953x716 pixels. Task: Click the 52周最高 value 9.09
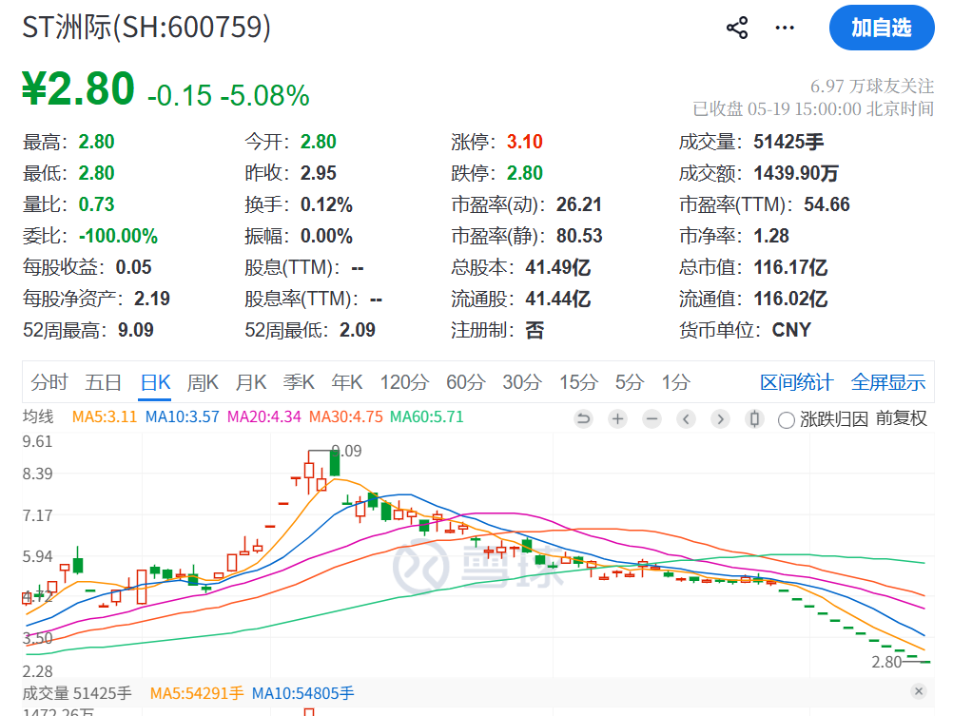point(136,331)
